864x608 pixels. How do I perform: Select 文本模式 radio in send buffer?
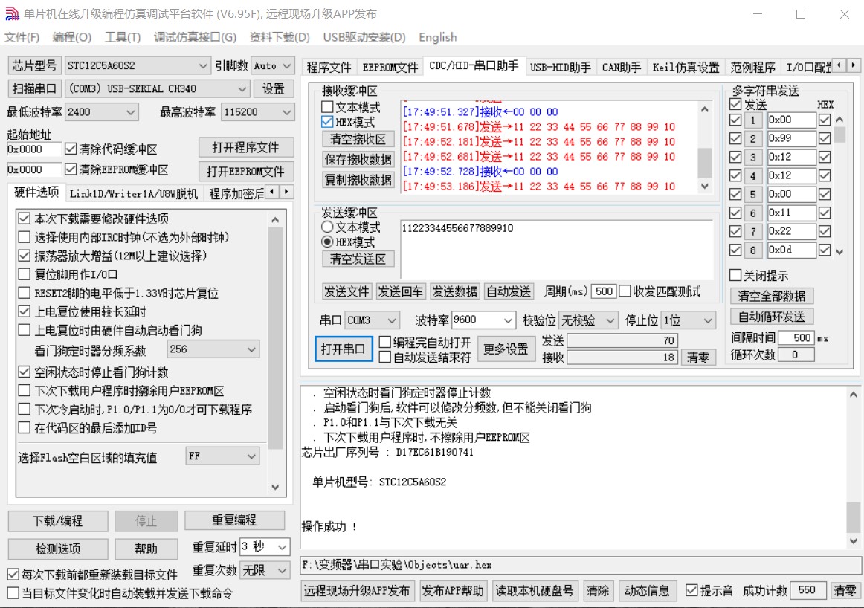pos(327,227)
